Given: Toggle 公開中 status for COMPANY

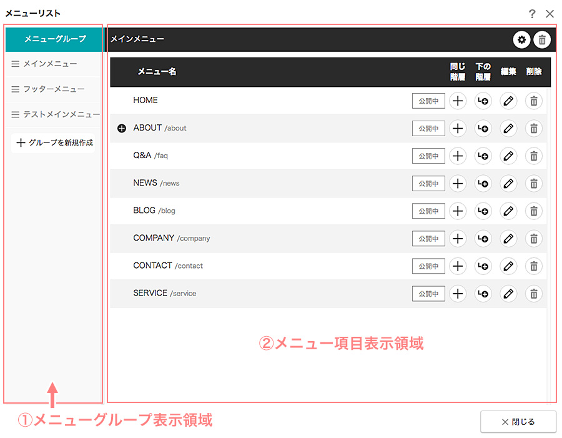Looking at the screenshot, I should point(428,239).
